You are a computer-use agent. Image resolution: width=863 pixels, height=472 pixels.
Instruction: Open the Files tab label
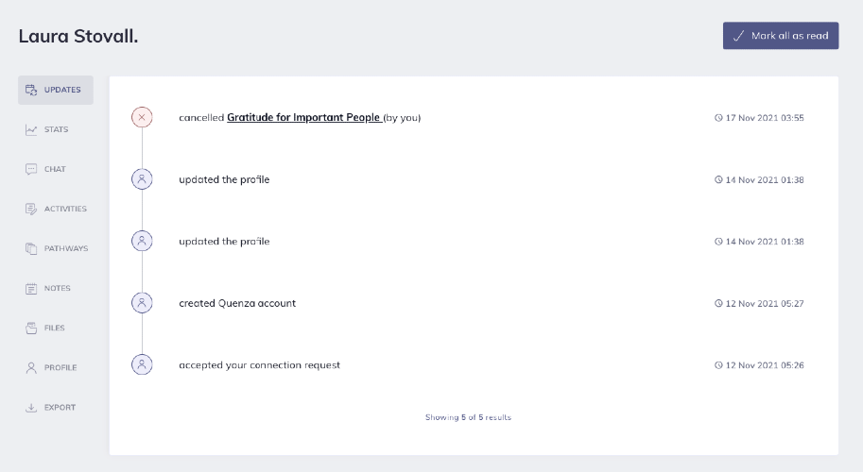pos(55,328)
